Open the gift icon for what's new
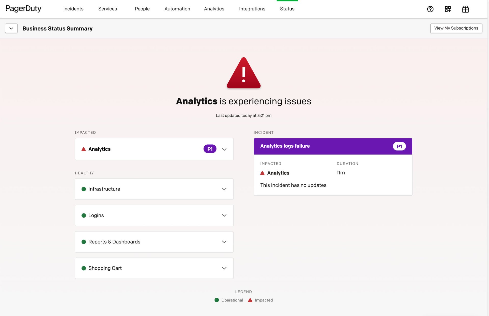 (x=465, y=9)
